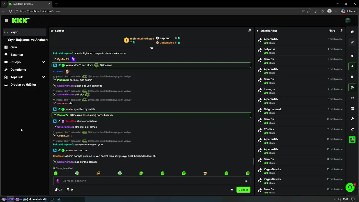Open Catgirlahmed event in activity feed
Screen dimensions: 359x202
pyautogui.click(x=300, y=111)
